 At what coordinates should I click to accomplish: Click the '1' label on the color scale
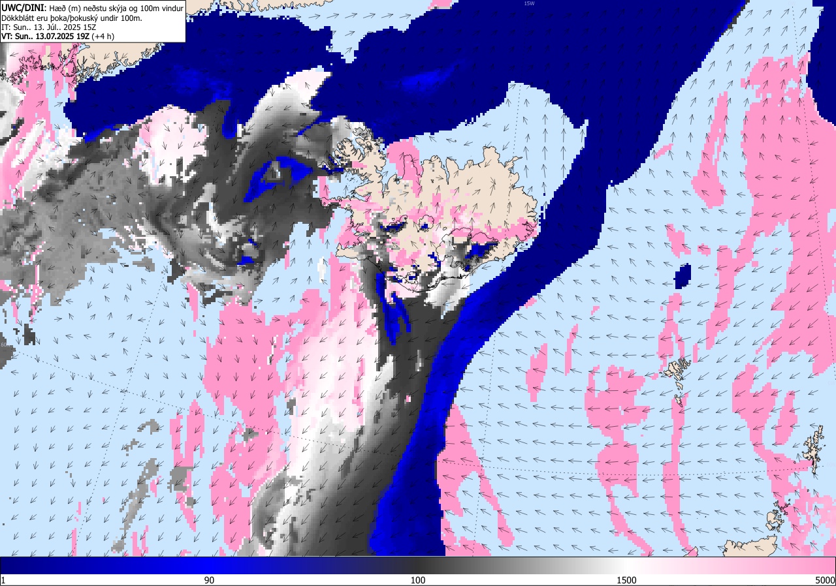pyautogui.click(x=3, y=580)
